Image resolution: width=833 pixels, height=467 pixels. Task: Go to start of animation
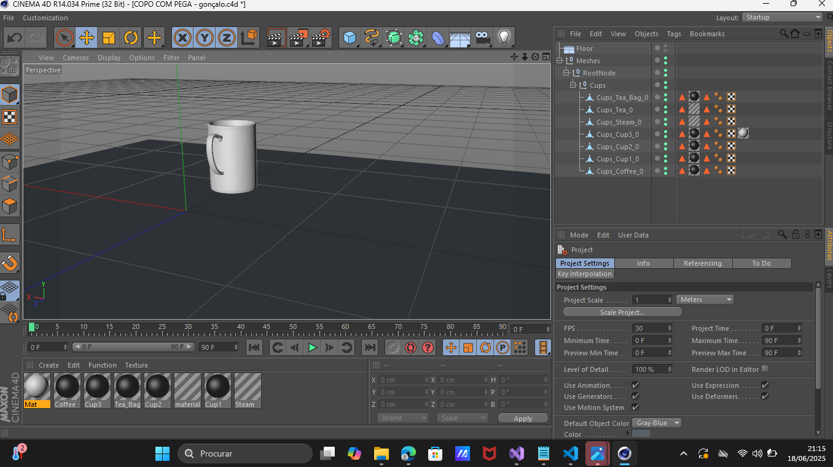point(254,347)
